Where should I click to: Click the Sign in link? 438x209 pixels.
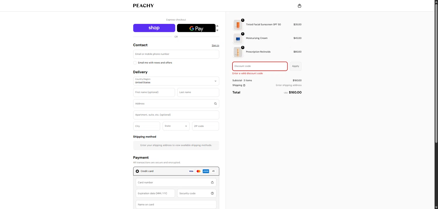pyautogui.click(x=215, y=45)
